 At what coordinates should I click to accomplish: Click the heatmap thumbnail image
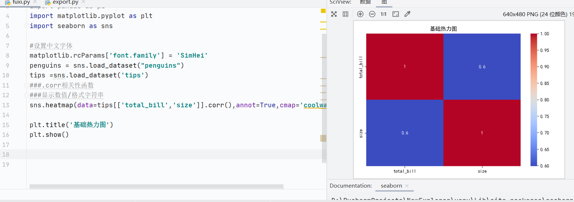[x=459, y=99]
